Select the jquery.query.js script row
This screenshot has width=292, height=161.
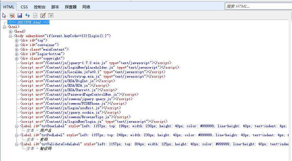point(76,99)
